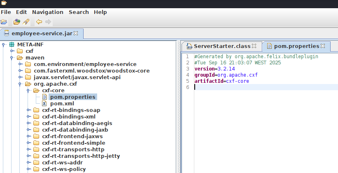Select the cxf-rt-ws-addr label
The image size is (338, 173).
click(63, 162)
